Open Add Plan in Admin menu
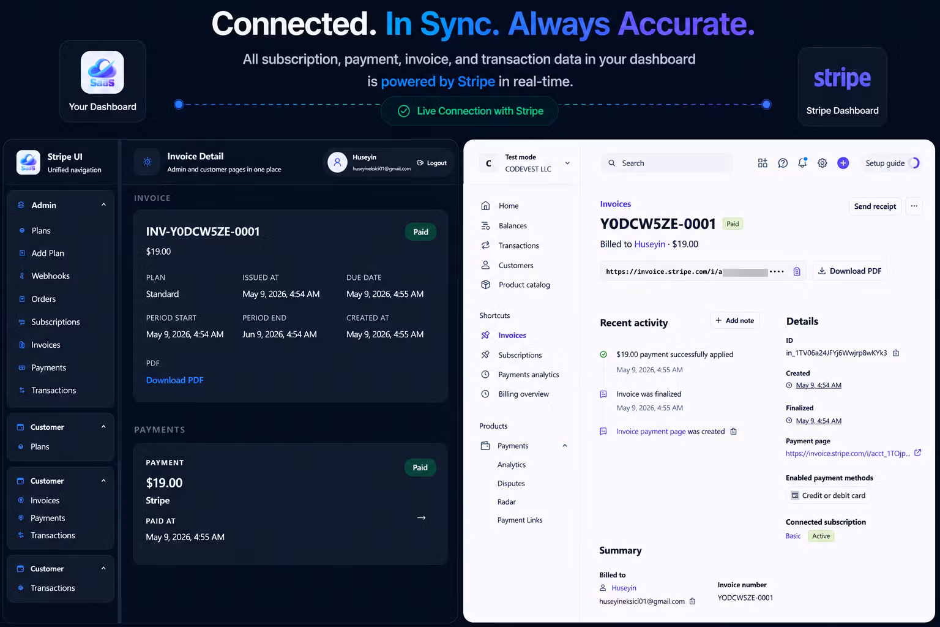The image size is (940, 627). [48, 253]
